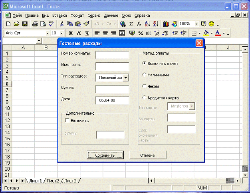Open the Данные menu
The height and width of the screenshot is (193, 250).
click(111, 16)
